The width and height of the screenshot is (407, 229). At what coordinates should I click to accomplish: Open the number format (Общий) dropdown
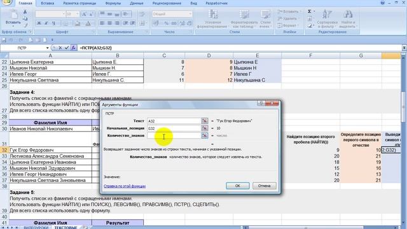point(190,14)
